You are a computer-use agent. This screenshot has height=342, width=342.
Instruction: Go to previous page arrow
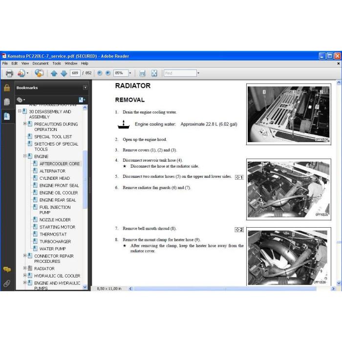(x=54, y=73)
